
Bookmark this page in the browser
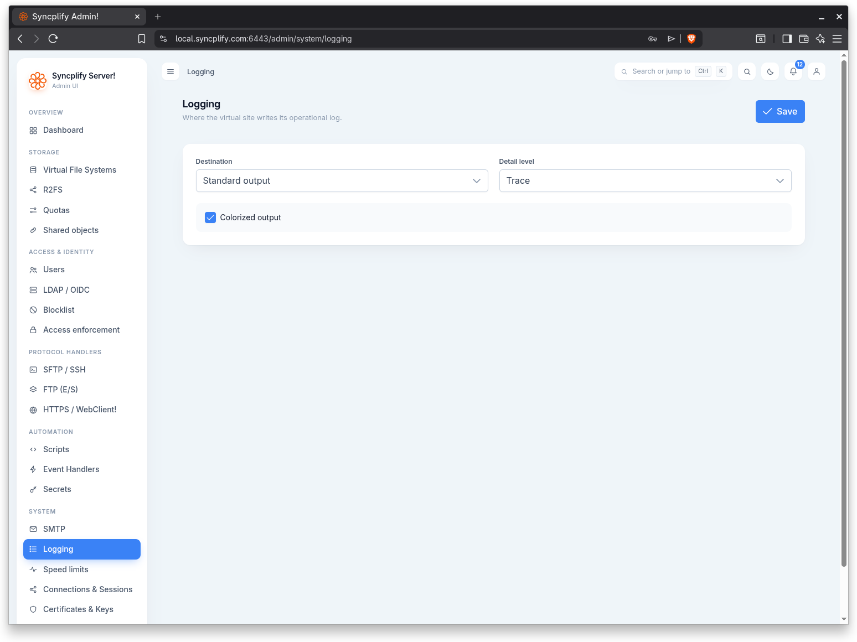coord(142,39)
